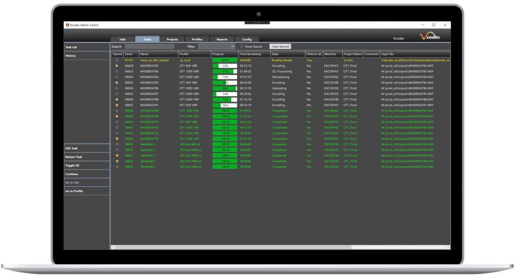
Task: Sort by the Input File column header
Action: [416, 54]
